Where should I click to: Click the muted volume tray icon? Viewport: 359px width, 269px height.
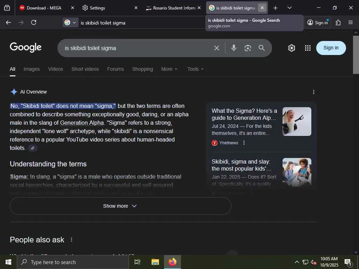313,262
